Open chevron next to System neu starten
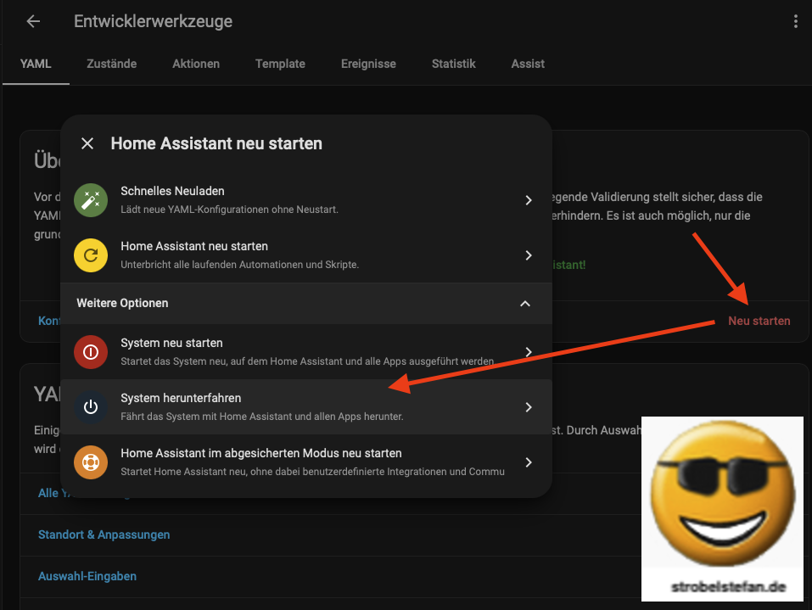 click(529, 352)
